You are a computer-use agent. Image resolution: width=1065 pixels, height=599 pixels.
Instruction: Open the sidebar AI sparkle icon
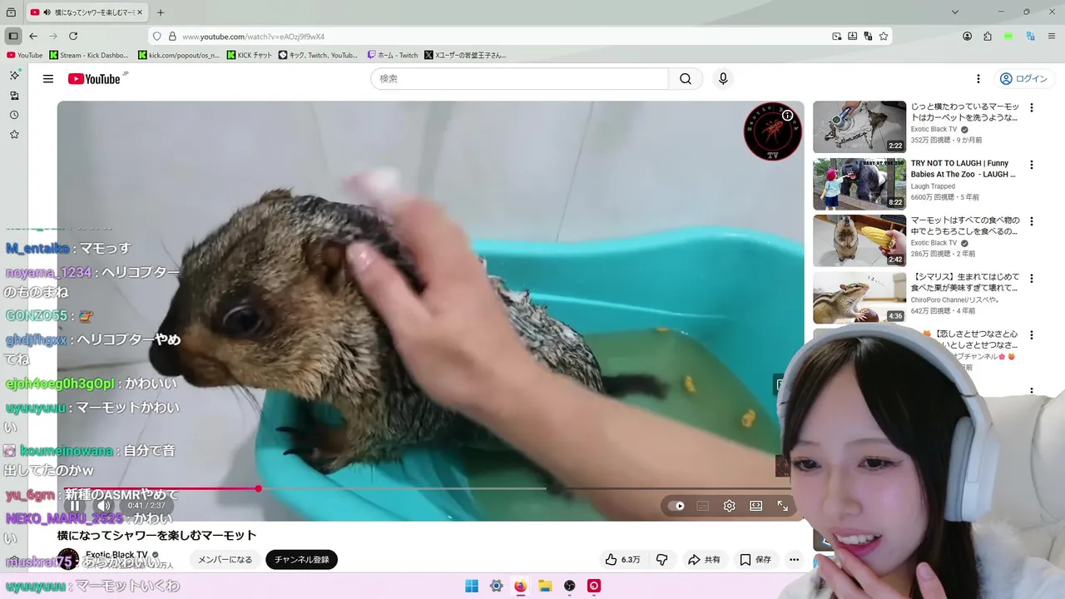14,75
